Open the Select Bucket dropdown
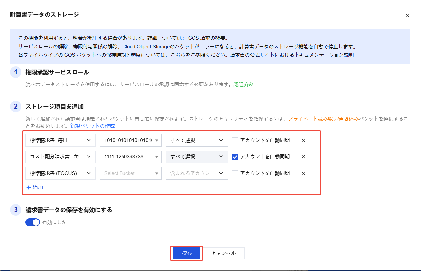 (x=131, y=173)
